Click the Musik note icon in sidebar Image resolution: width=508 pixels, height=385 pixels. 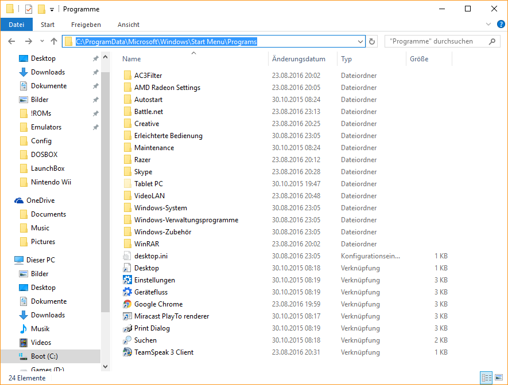pos(24,329)
